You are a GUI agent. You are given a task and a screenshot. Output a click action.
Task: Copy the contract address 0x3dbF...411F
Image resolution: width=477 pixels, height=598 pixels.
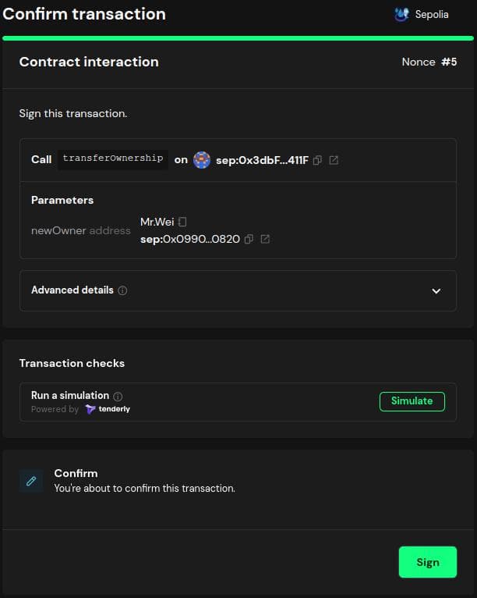point(317,160)
